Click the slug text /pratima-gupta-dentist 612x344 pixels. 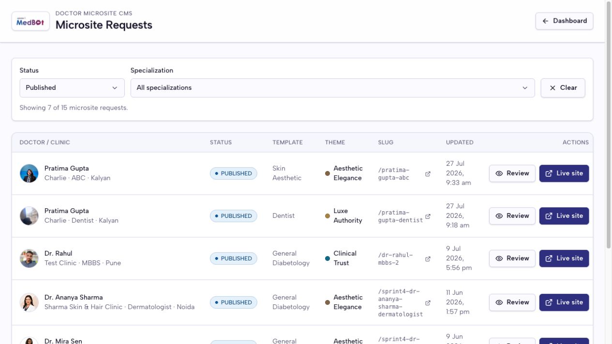point(401,216)
